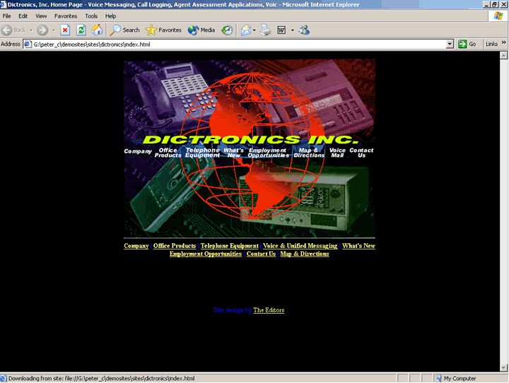
Task: Expand the Links toolbar chevron
Action: click(504, 42)
